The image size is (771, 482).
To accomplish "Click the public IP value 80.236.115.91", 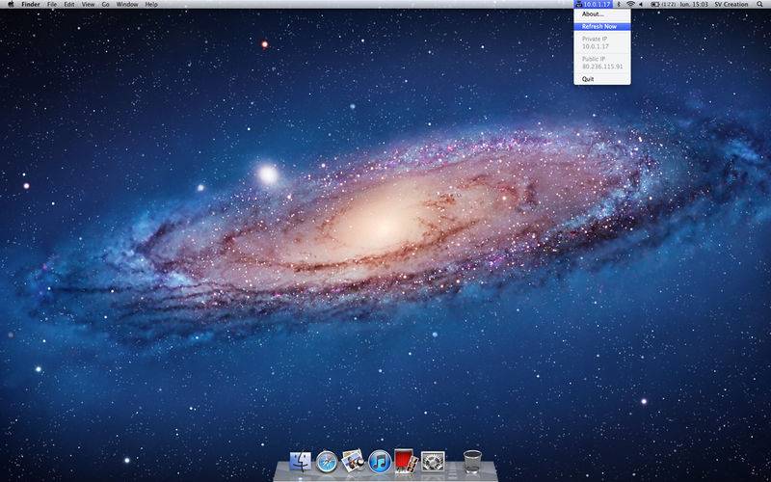I will (x=602, y=67).
